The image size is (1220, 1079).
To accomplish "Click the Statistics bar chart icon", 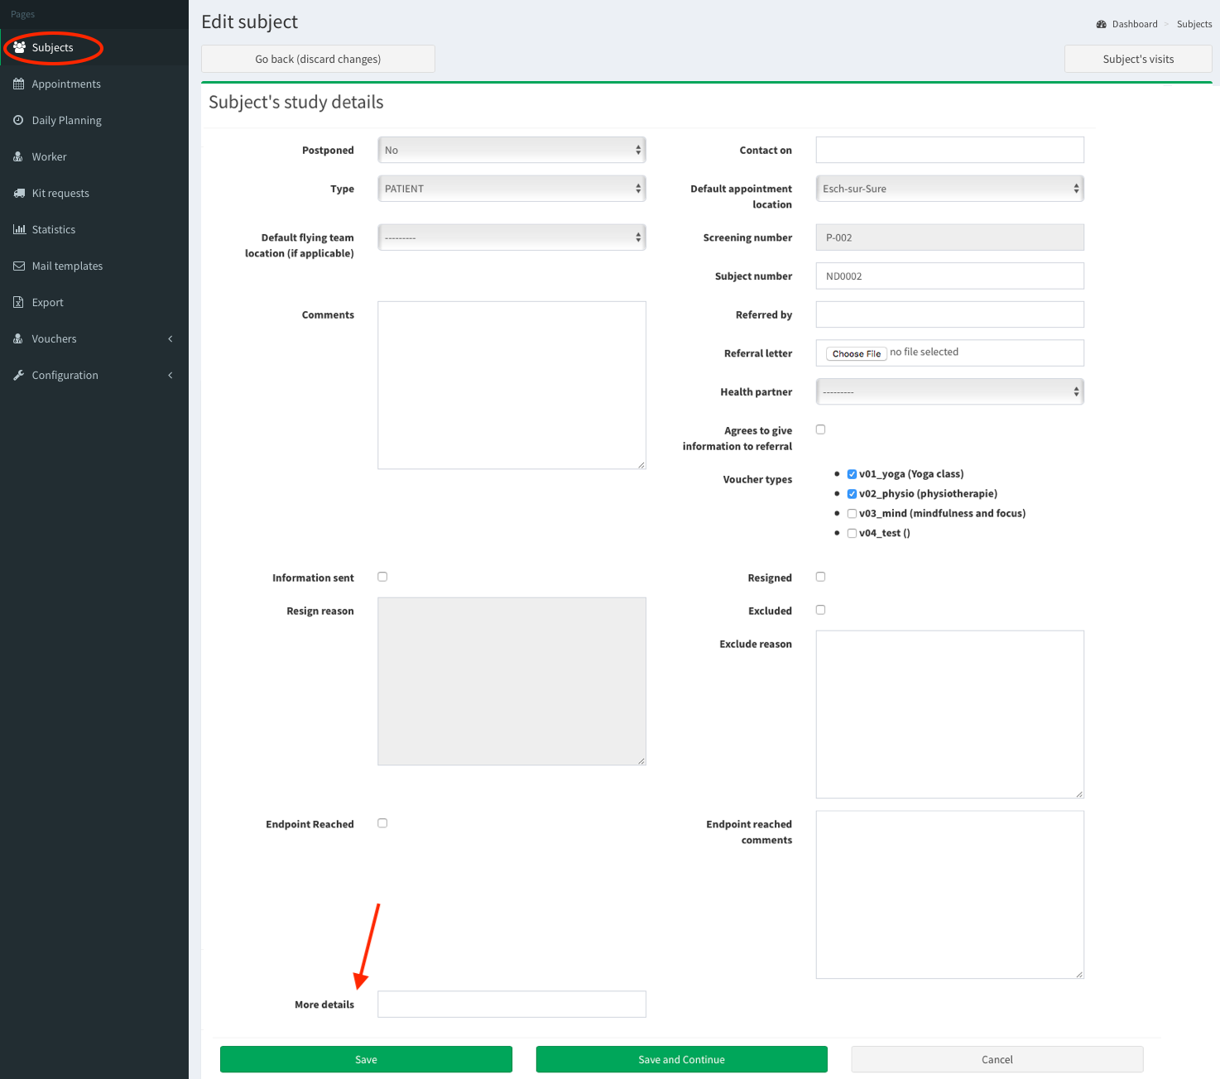I will [19, 229].
